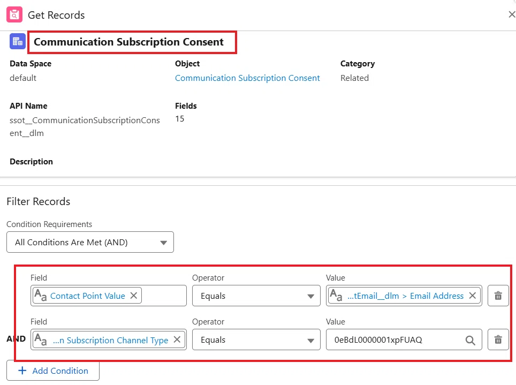This screenshot has width=516, height=385.
Task: Click the API name ssot__CommunicationSubscriptionConsent__dlm text
Action: pos(85,126)
